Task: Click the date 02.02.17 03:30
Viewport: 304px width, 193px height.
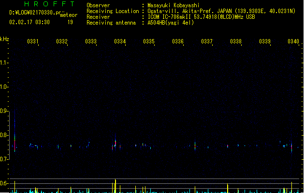Action: click(29, 22)
